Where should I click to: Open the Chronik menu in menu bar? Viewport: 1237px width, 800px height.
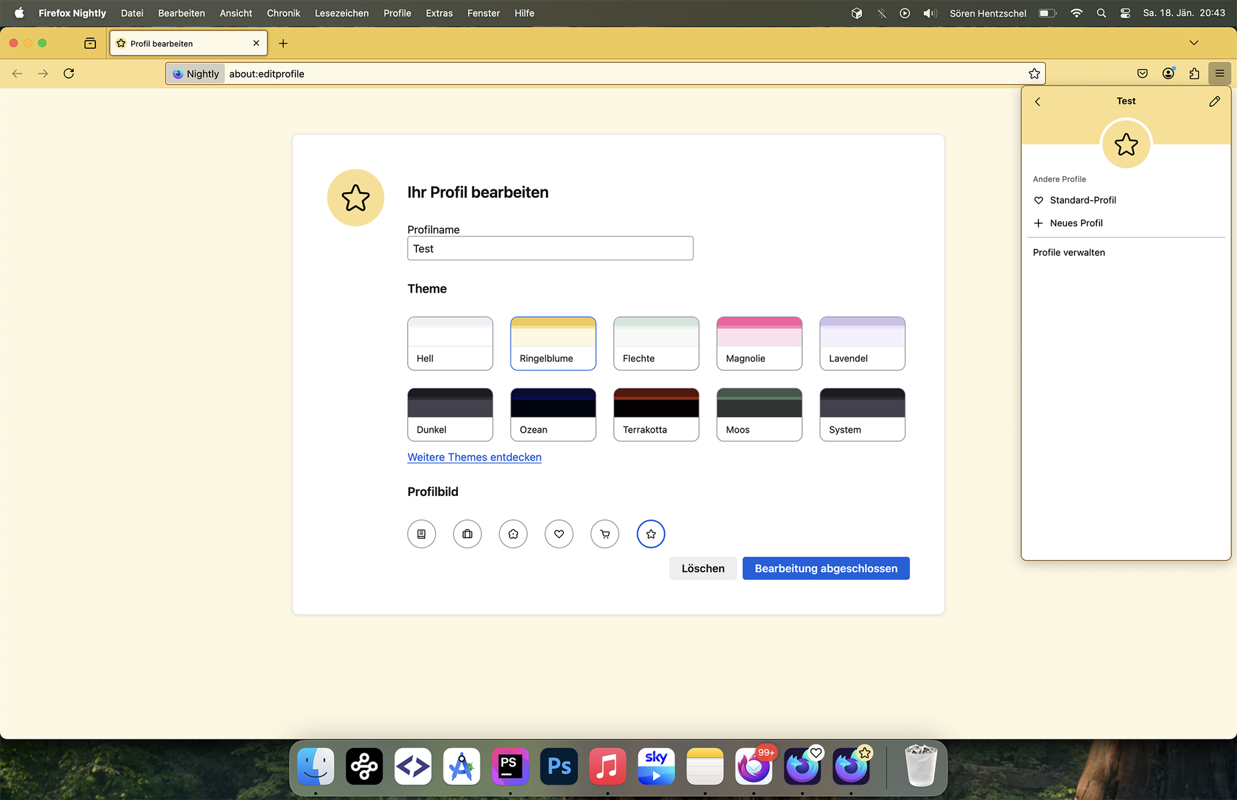point(283,13)
